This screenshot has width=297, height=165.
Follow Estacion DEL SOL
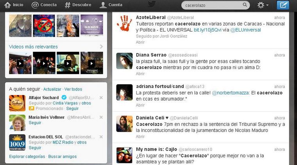tap(35, 148)
